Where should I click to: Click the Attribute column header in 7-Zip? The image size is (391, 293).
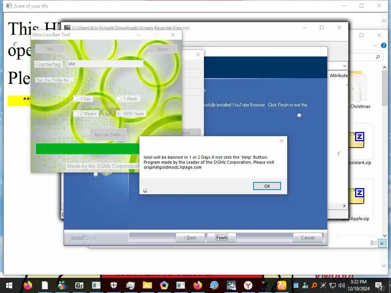pos(338,76)
